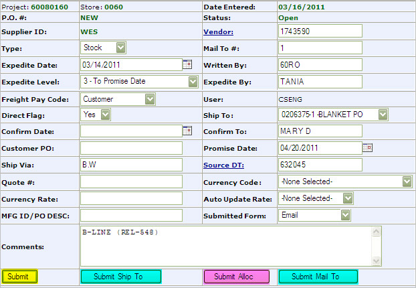Click the Written By field
This screenshot has width=416, height=288.
tap(320, 64)
